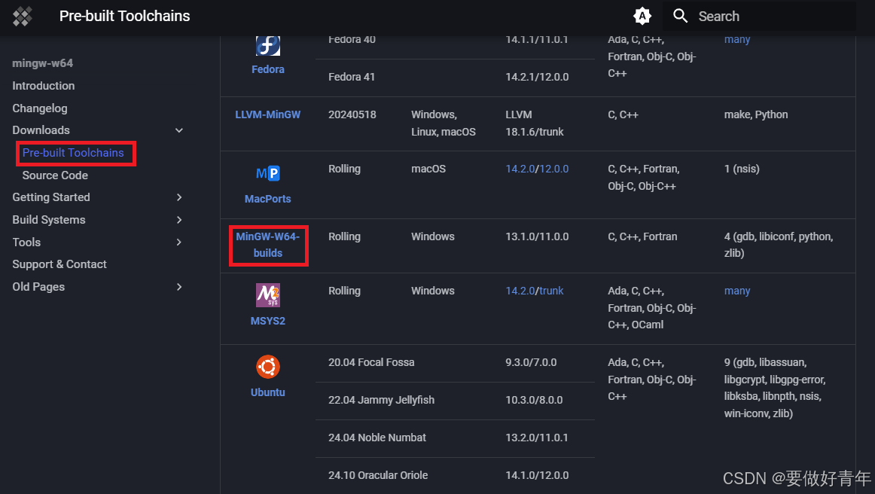This screenshot has width=875, height=494.
Task: Open the Fedora link
Action: point(268,69)
